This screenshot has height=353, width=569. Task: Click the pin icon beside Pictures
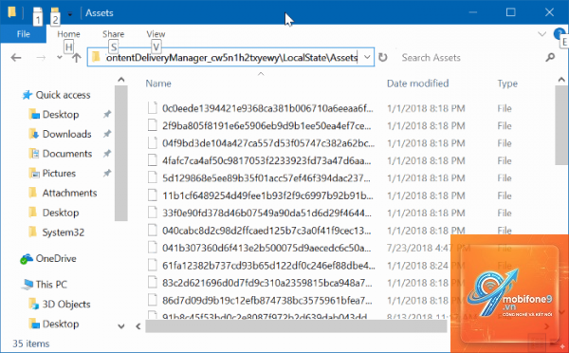coord(106,174)
